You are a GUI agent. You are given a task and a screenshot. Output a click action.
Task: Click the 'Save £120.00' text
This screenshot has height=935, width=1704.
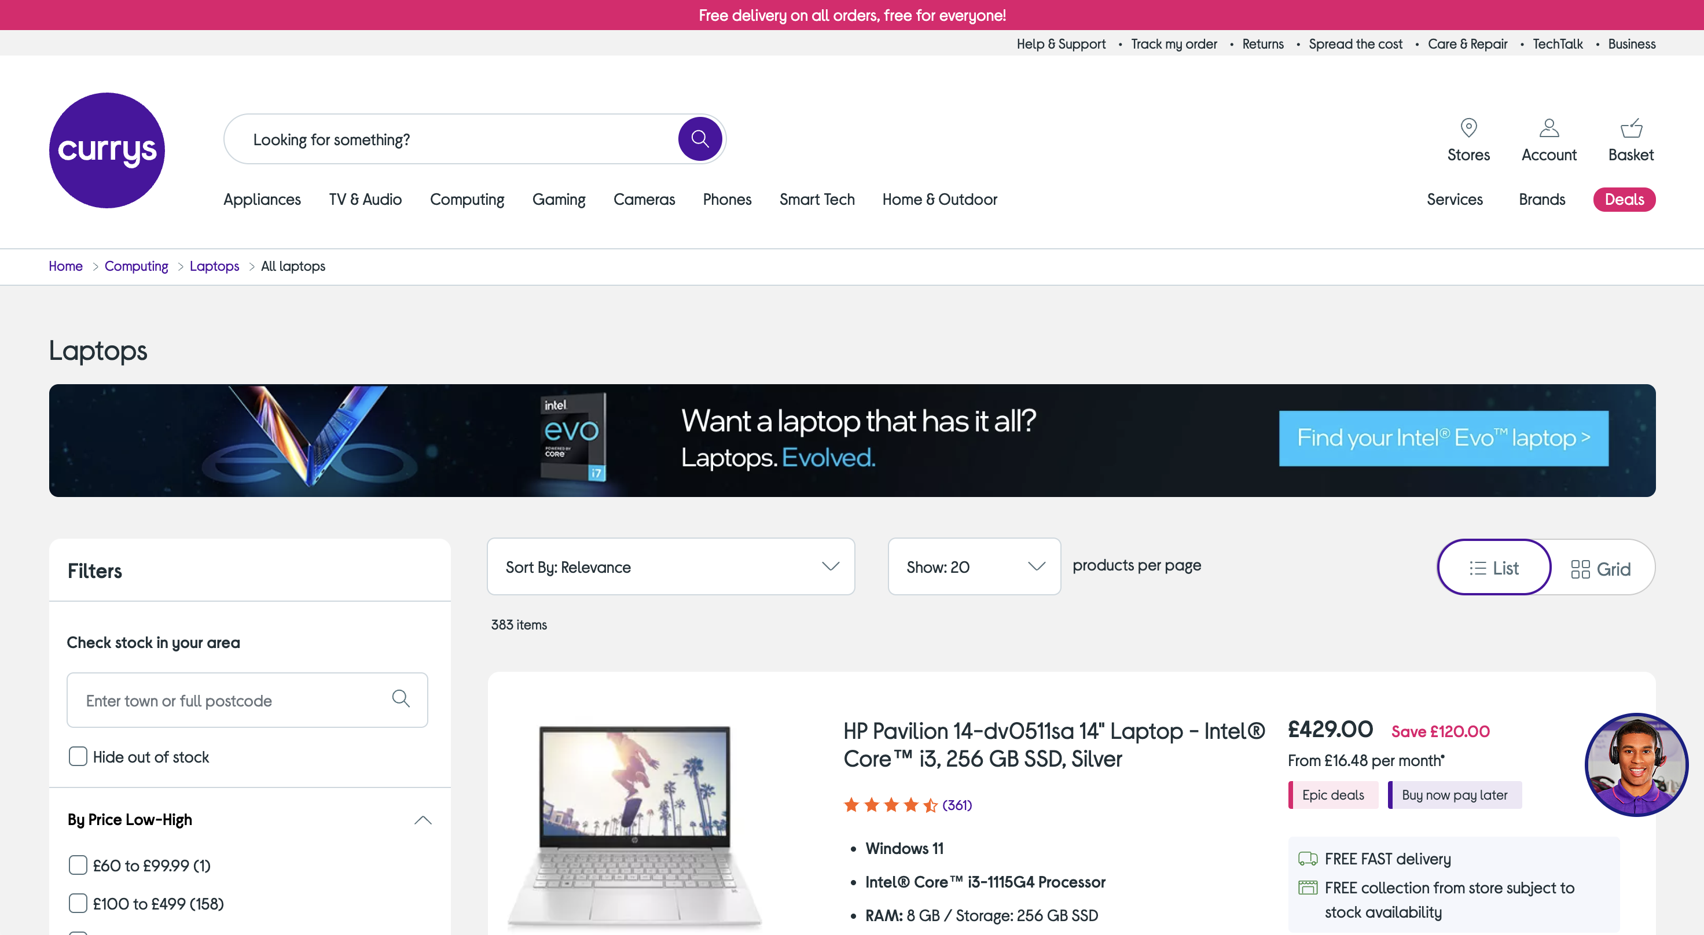coord(1441,731)
